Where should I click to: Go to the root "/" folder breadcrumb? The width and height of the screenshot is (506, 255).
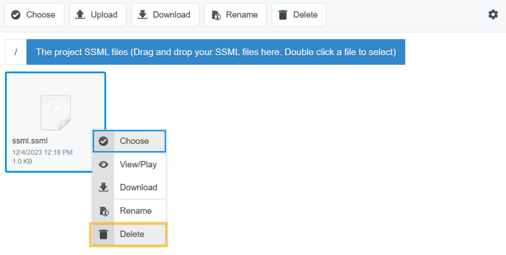[x=16, y=52]
